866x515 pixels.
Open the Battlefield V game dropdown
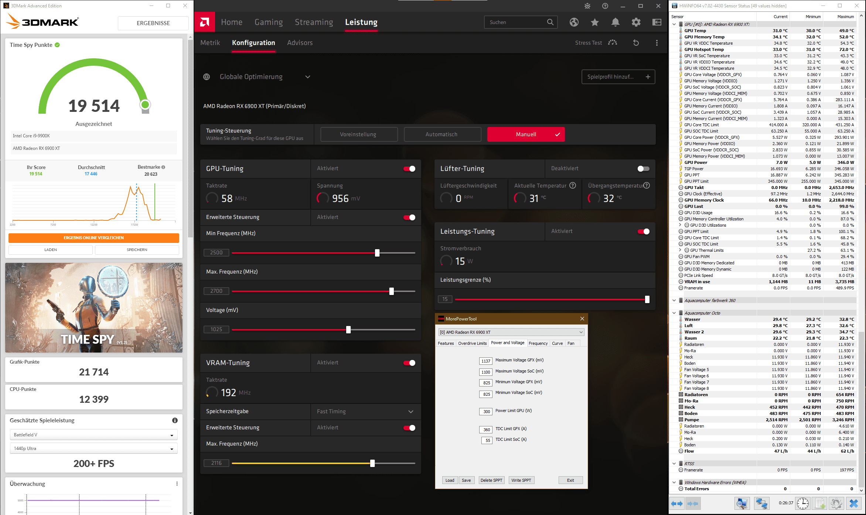pyautogui.click(x=93, y=435)
